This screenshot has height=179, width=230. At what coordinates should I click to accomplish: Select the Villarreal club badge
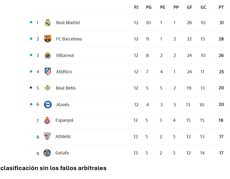pos(48,55)
